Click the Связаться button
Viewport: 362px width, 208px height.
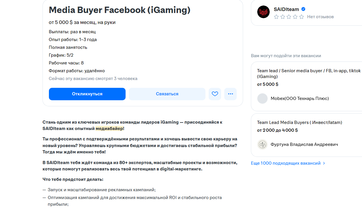[x=167, y=94]
